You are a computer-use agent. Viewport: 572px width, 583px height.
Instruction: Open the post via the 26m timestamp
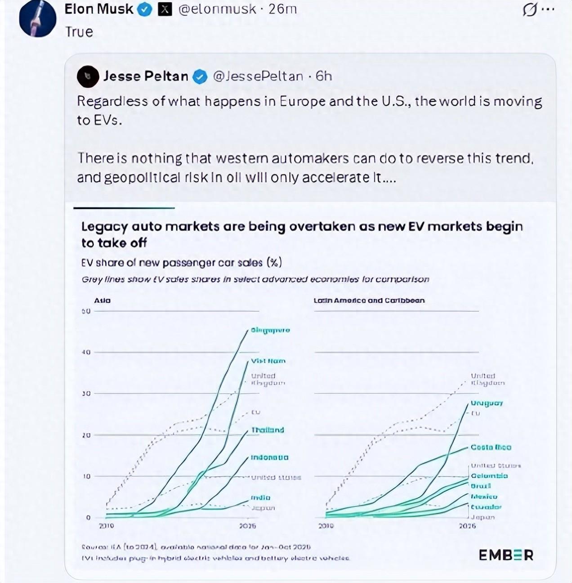point(283,9)
